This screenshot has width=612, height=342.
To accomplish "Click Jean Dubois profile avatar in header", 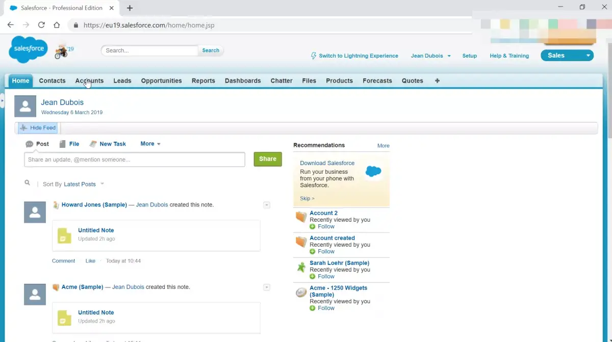I will [x=25, y=106].
